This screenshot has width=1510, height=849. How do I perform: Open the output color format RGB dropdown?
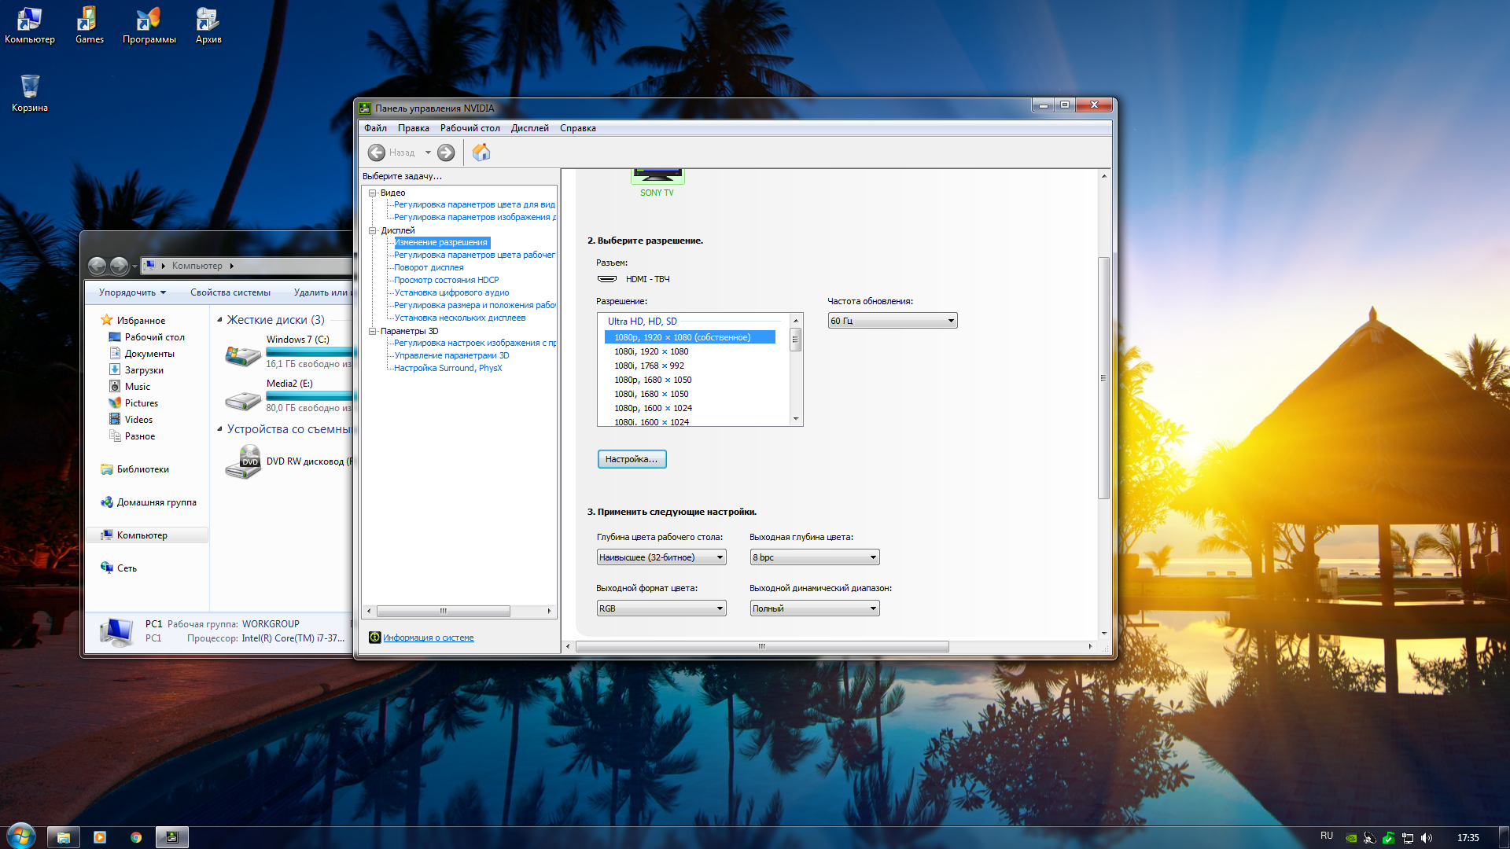(661, 608)
